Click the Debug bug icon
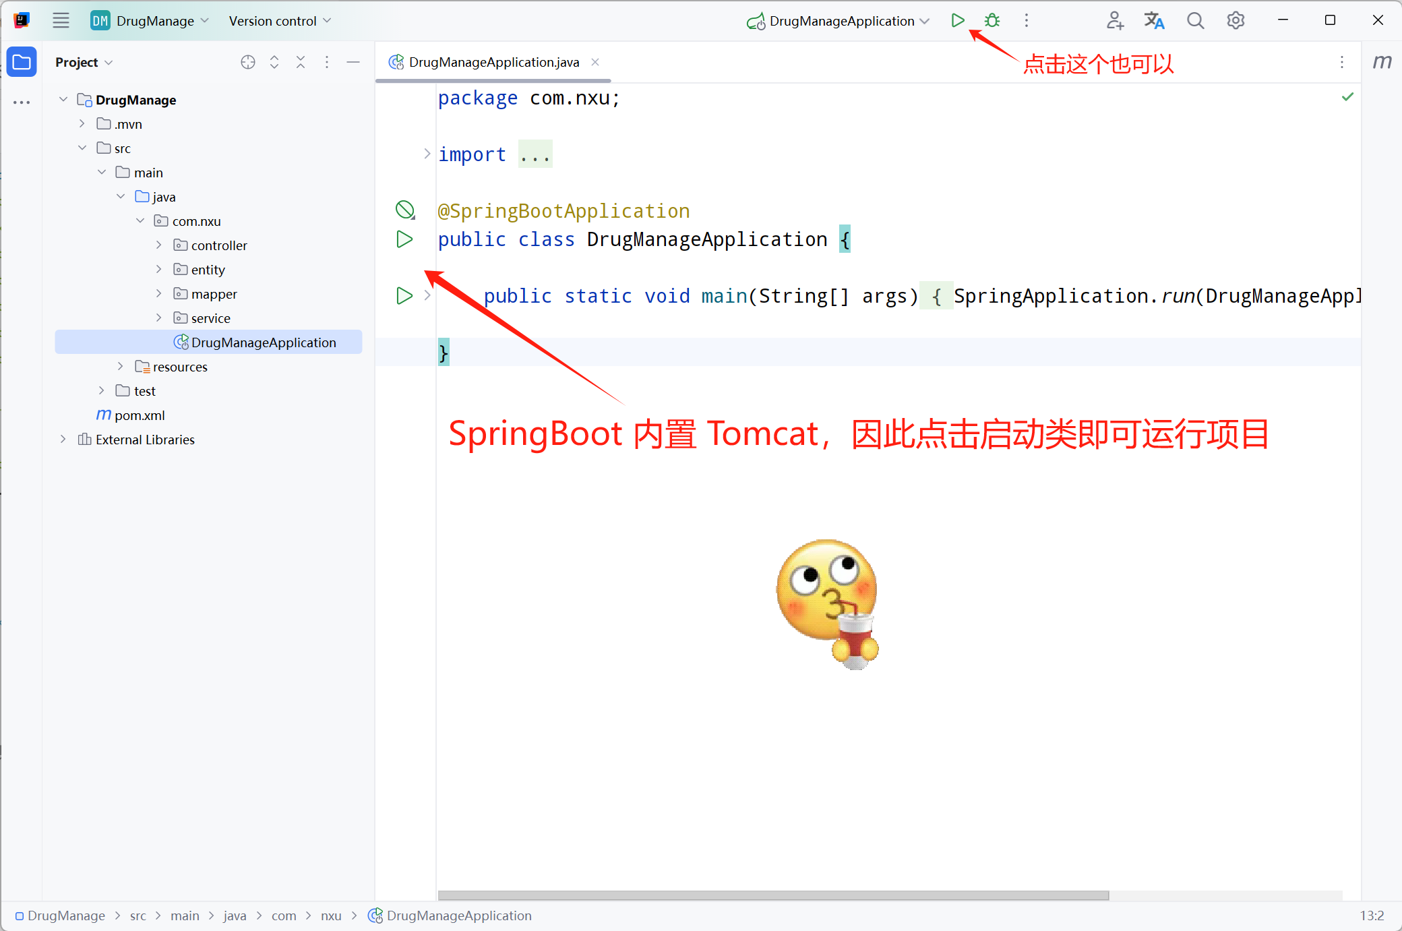Viewport: 1402px width, 931px height. coord(992,21)
